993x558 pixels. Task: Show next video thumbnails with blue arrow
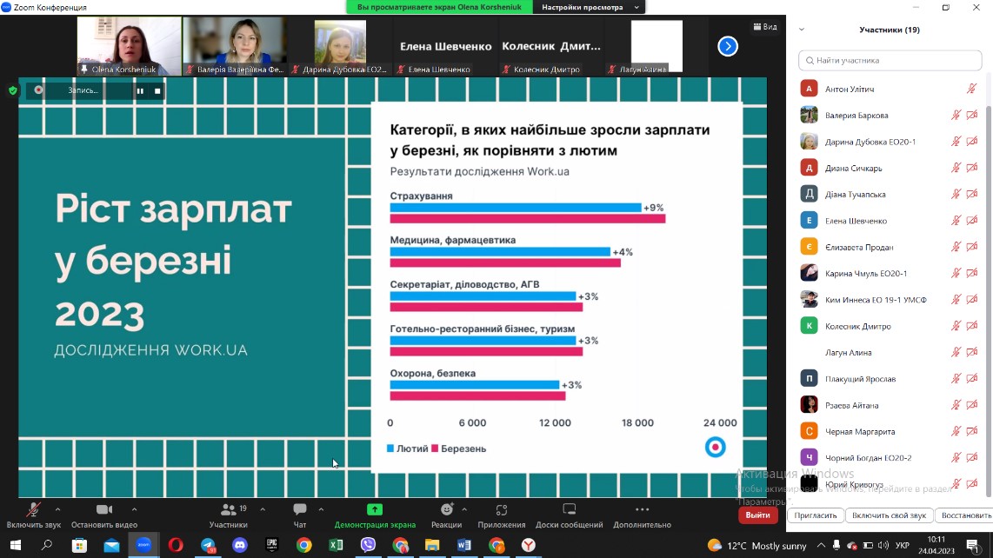(728, 46)
